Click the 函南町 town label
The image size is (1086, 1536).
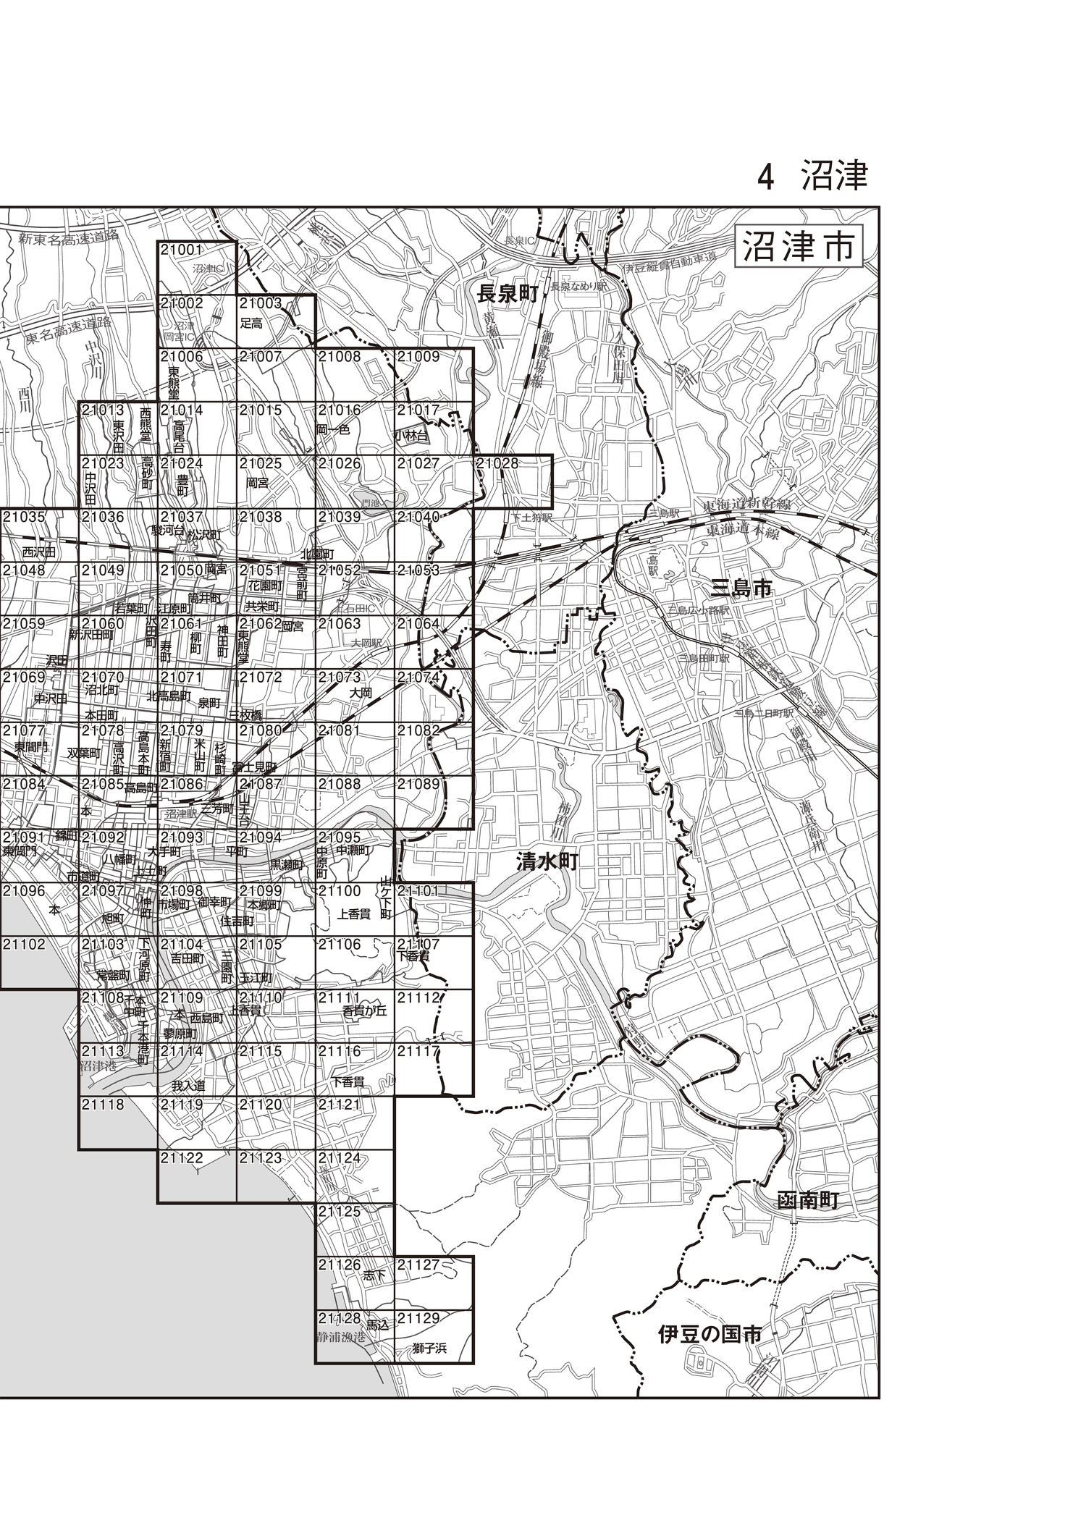tap(807, 1201)
